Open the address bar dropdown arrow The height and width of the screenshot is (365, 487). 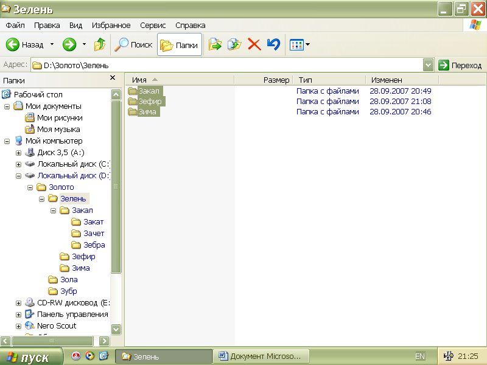pos(428,65)
